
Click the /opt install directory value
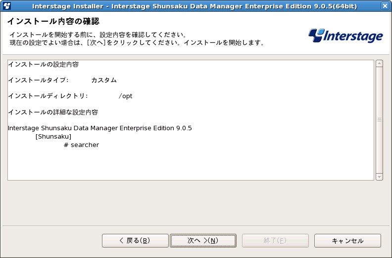point(126,96)
